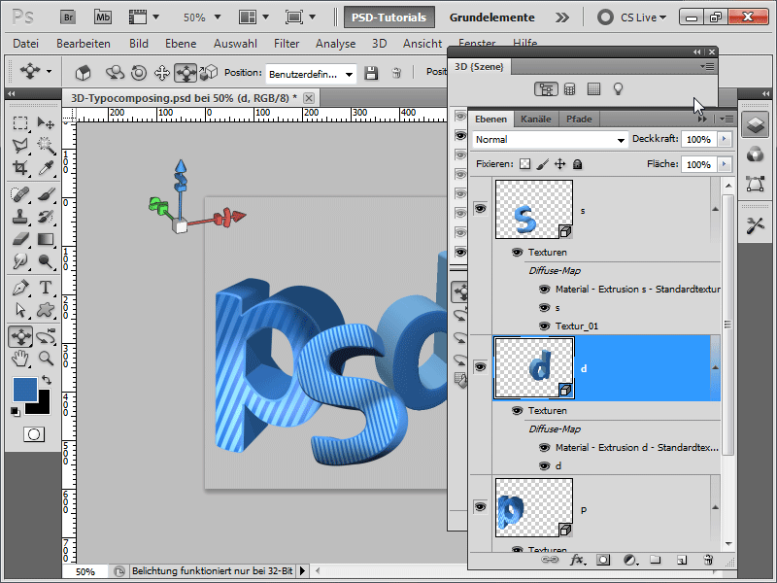Select the Eraser tool
The width and height of the screenshot is (777, 583).
(20, 239)
